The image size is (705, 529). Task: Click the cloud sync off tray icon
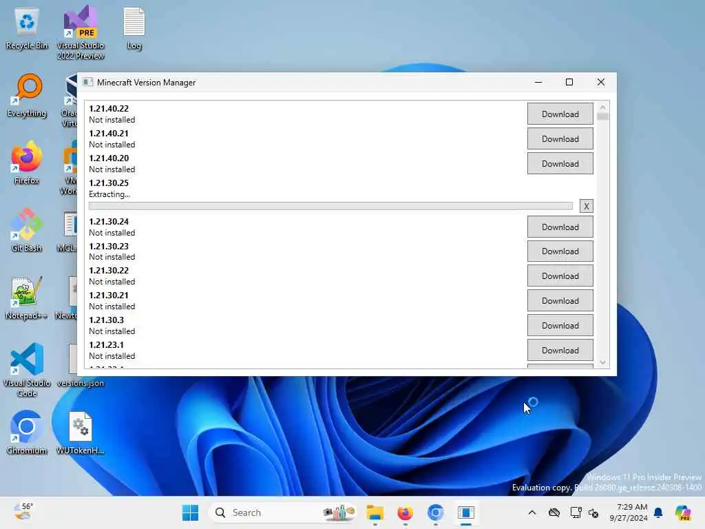[554, 512]
